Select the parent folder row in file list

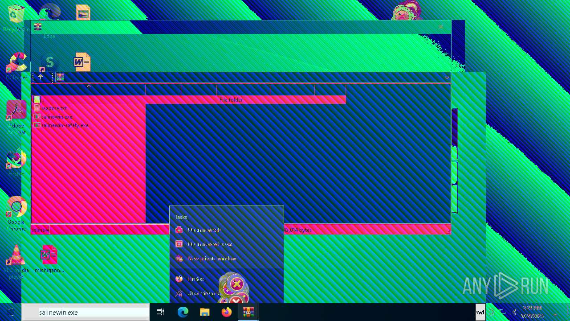coord(188,100)
